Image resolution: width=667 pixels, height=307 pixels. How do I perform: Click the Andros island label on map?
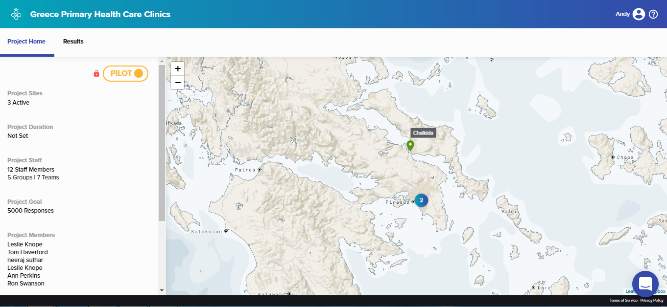[511, 212]
